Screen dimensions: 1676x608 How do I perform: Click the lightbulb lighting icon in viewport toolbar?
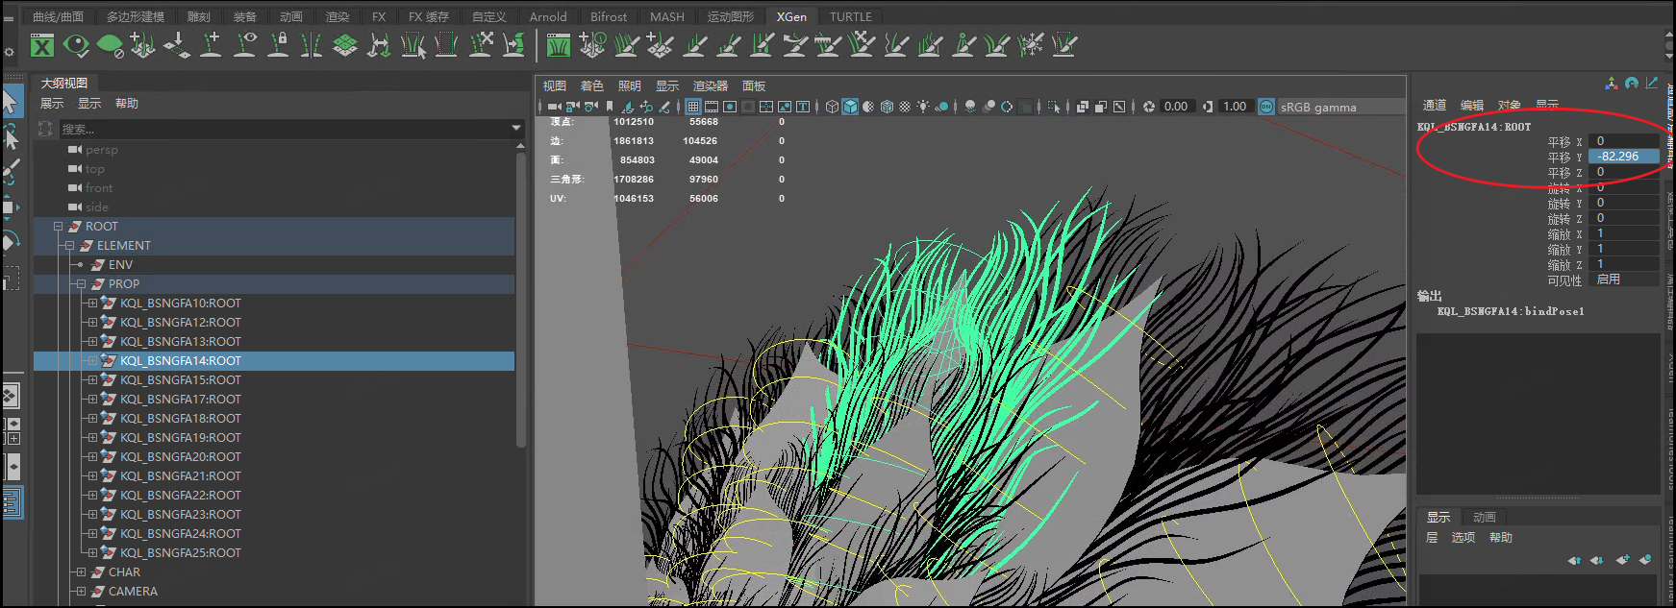click(923, 107)
